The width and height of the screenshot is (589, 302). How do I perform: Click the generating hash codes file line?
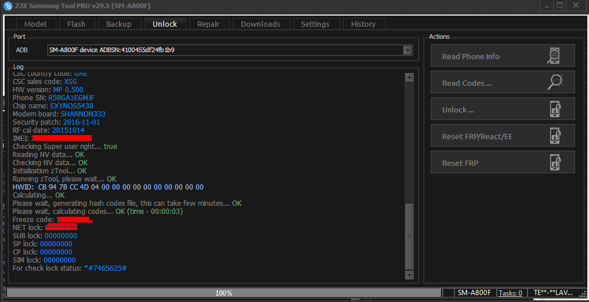[127, 203]
